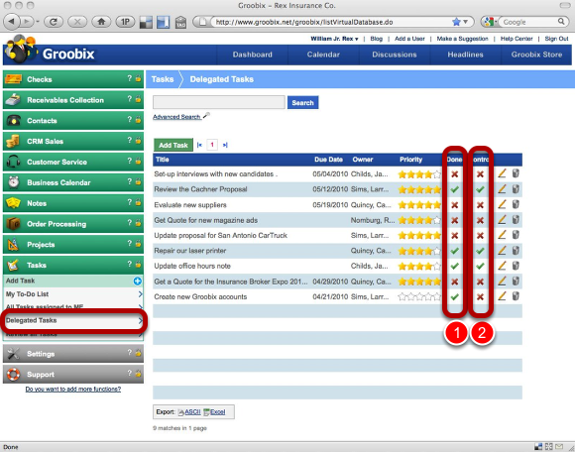The width and height of the screenshot is (575, 452).
Task: Sort tasks by Due Date column header
Action: point(328,160)
